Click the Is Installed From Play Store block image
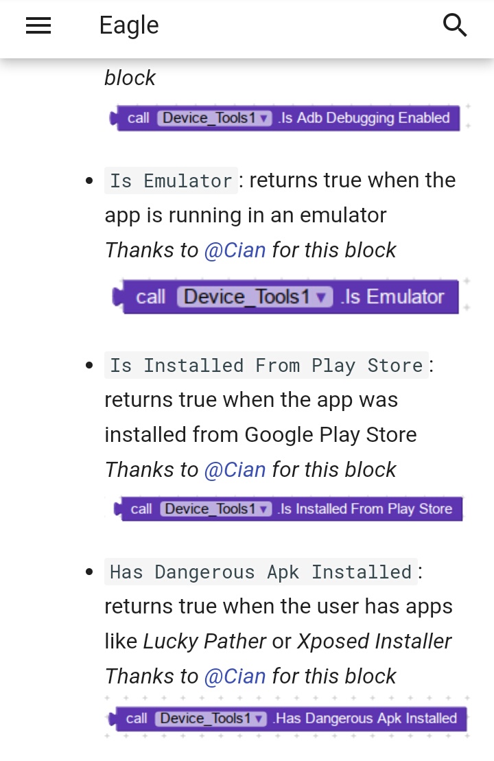The image size is (494, 761). point(287,508)
